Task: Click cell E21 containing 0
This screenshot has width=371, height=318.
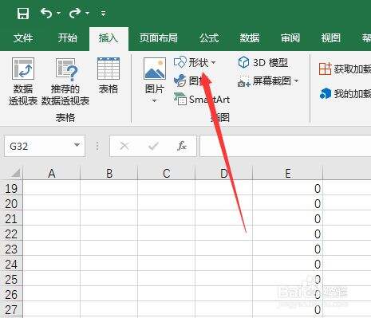Action: point(287,218)
